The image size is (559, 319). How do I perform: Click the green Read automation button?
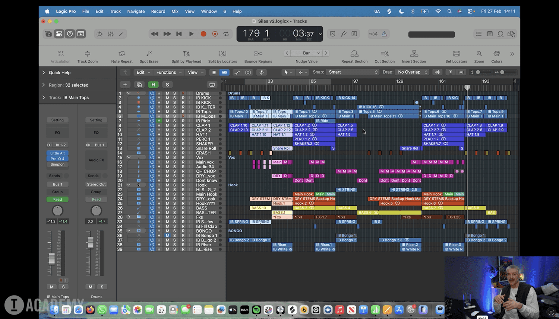coord(57,200)
